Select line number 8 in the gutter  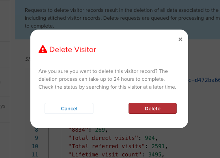[x=37, y=130]
